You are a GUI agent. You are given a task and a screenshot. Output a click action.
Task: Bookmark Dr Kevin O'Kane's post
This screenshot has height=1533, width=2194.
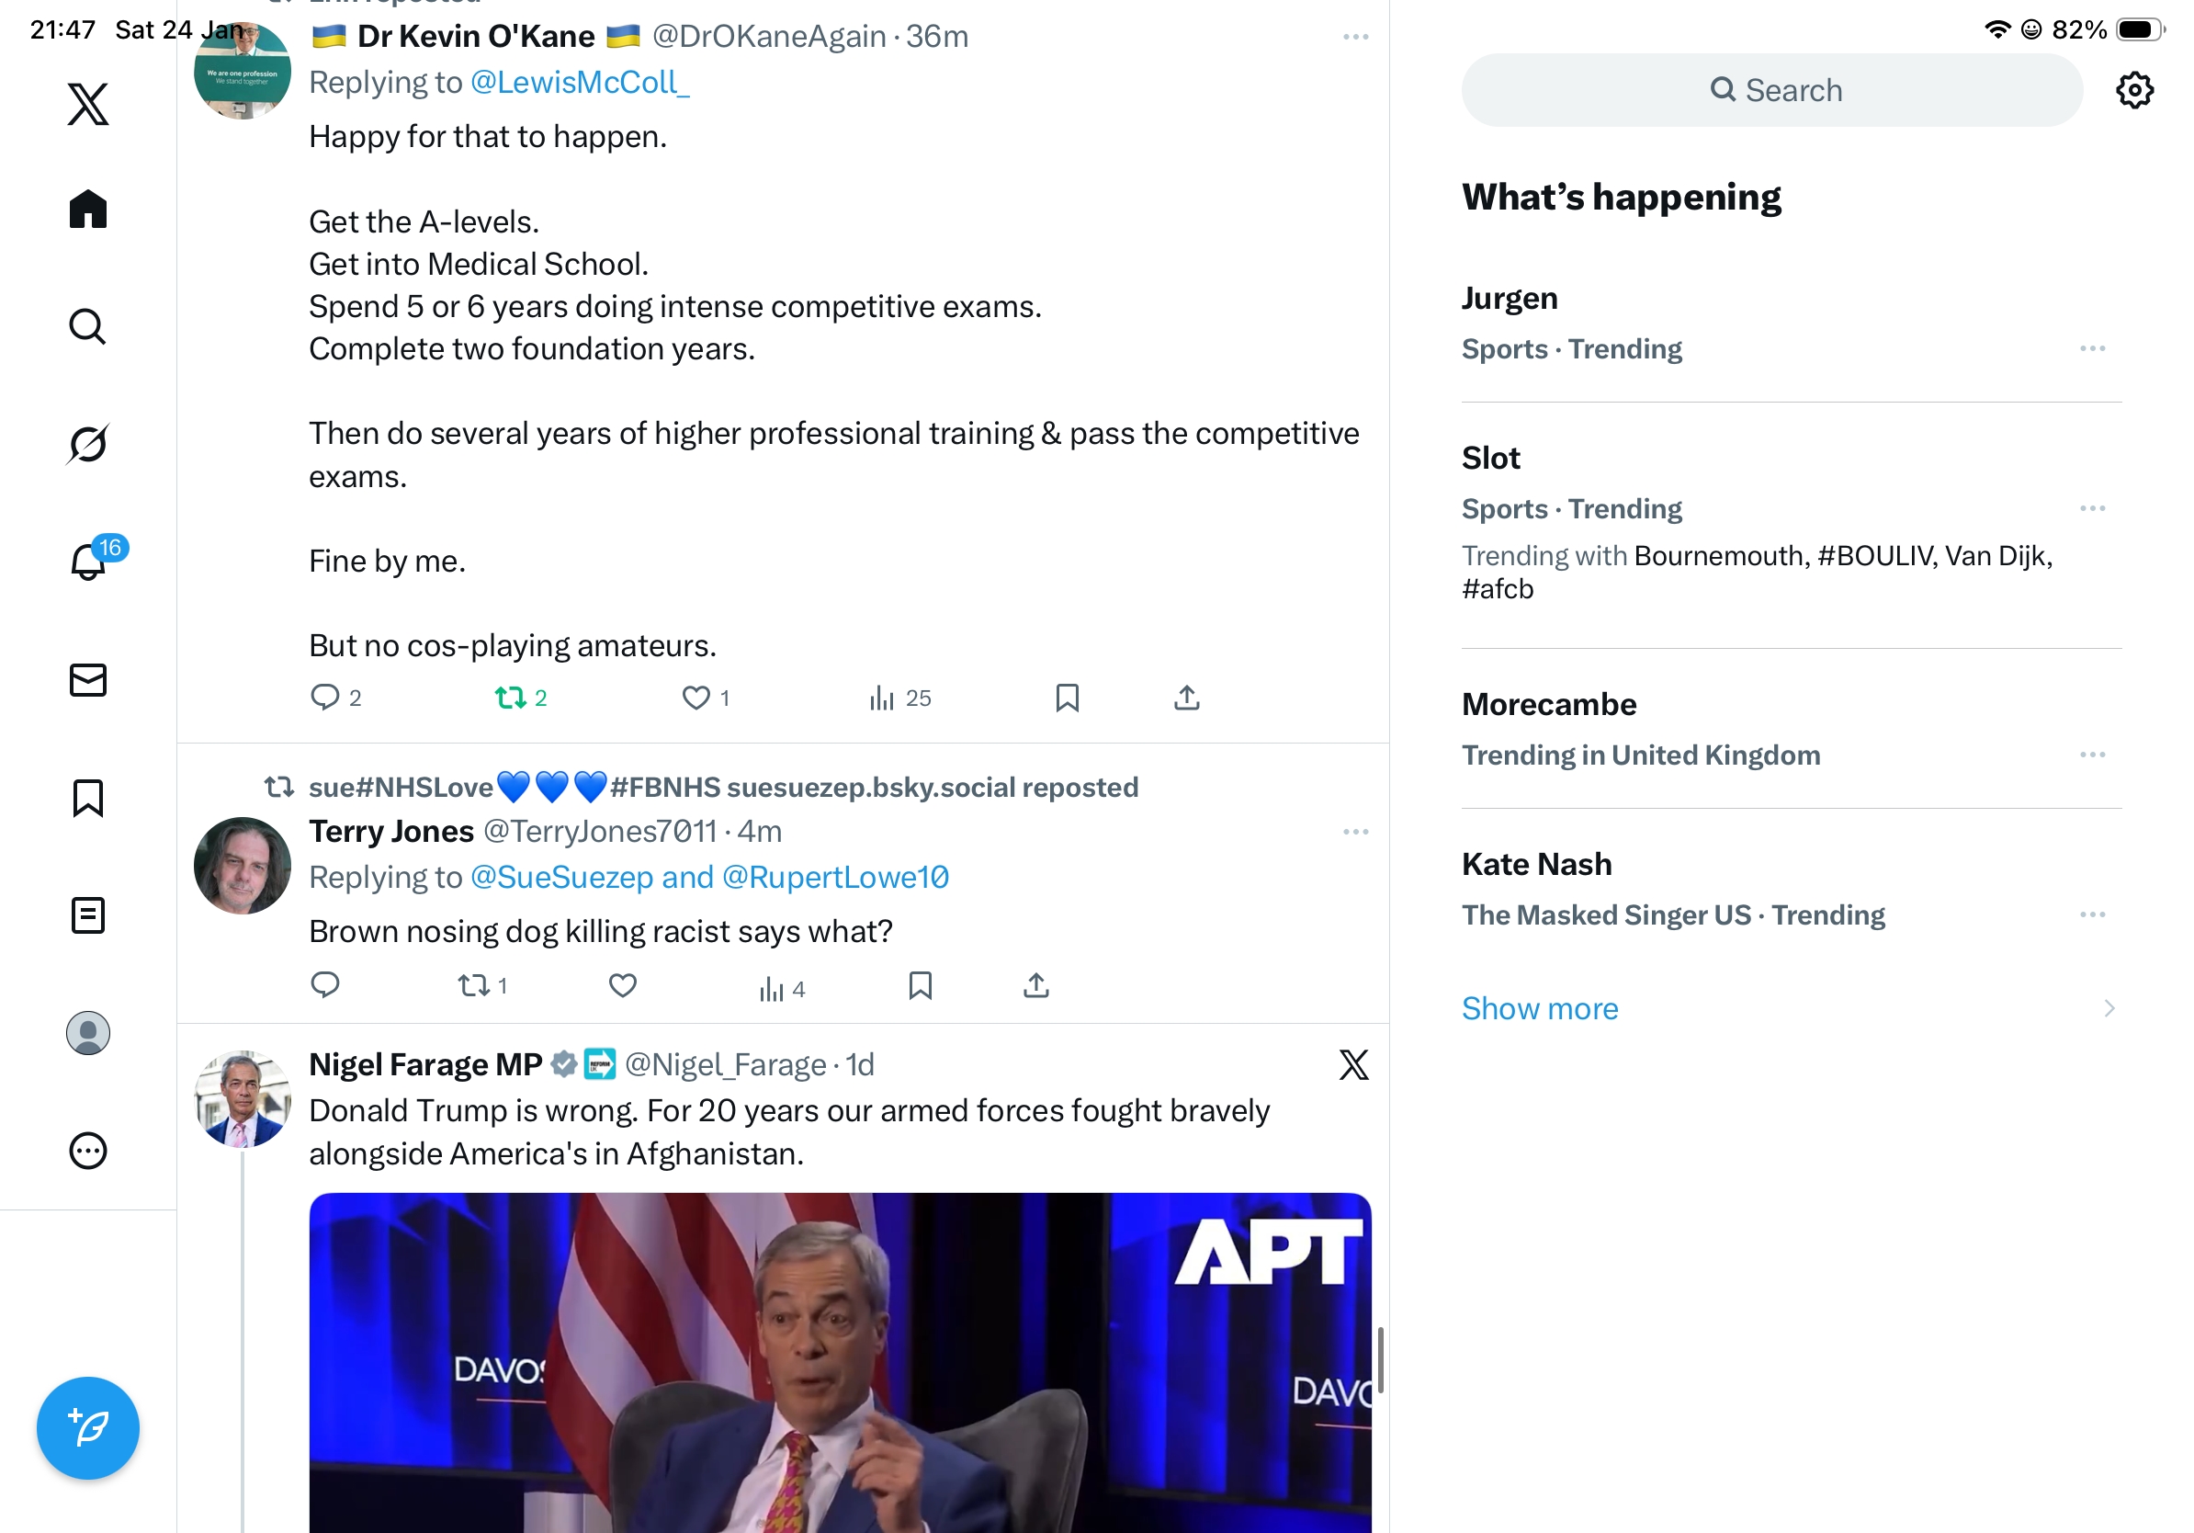[1067, 698]
